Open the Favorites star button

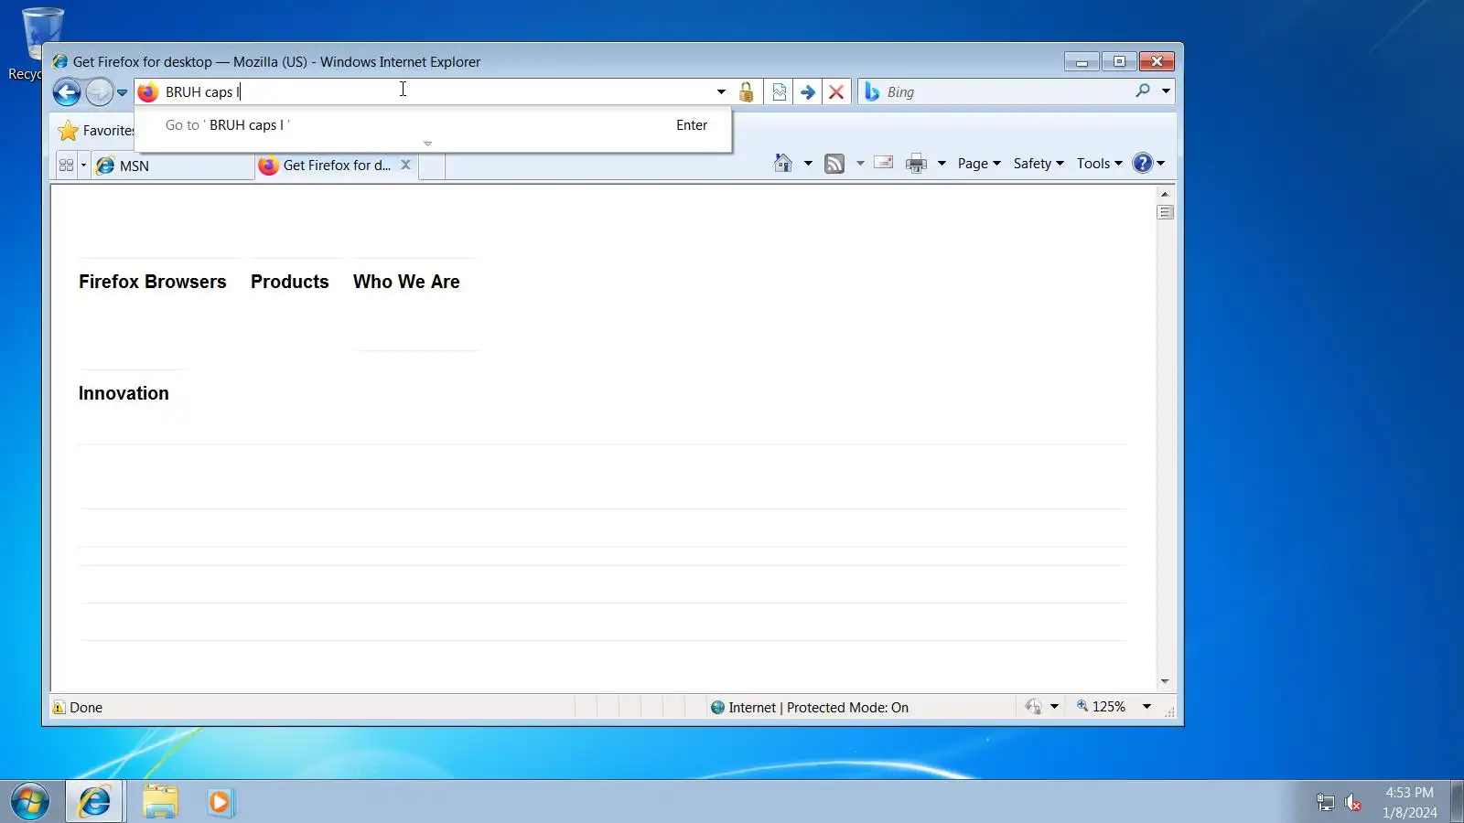(68, 131)
